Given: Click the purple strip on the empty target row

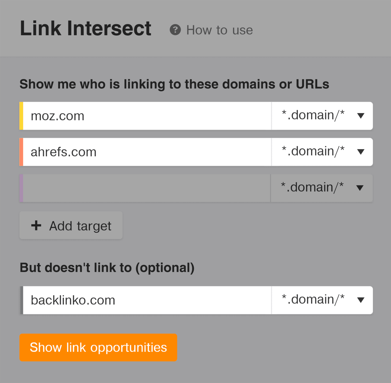Looking at the screenshot, I should pyautogui.click(x=21, y=188).
